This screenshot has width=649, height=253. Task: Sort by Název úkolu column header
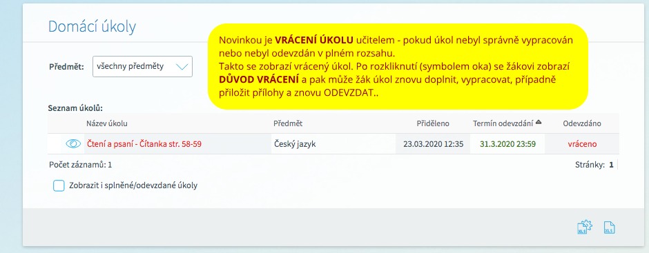pos(107,123)
